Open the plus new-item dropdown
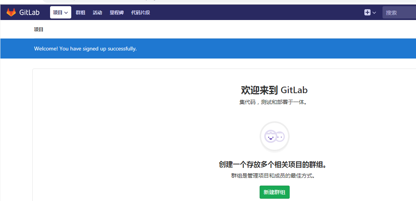The image size is (416, 201). (x=370, y=12)
